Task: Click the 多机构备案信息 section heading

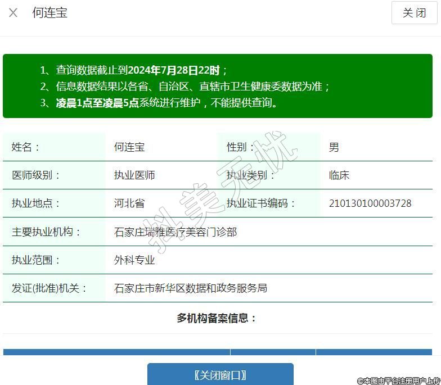Action: [x=217, y=318]
